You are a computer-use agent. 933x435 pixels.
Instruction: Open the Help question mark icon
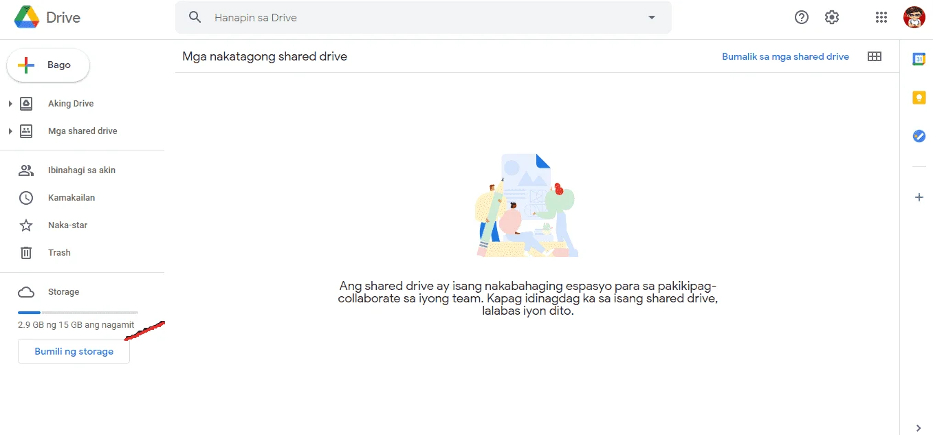point(802,17)
